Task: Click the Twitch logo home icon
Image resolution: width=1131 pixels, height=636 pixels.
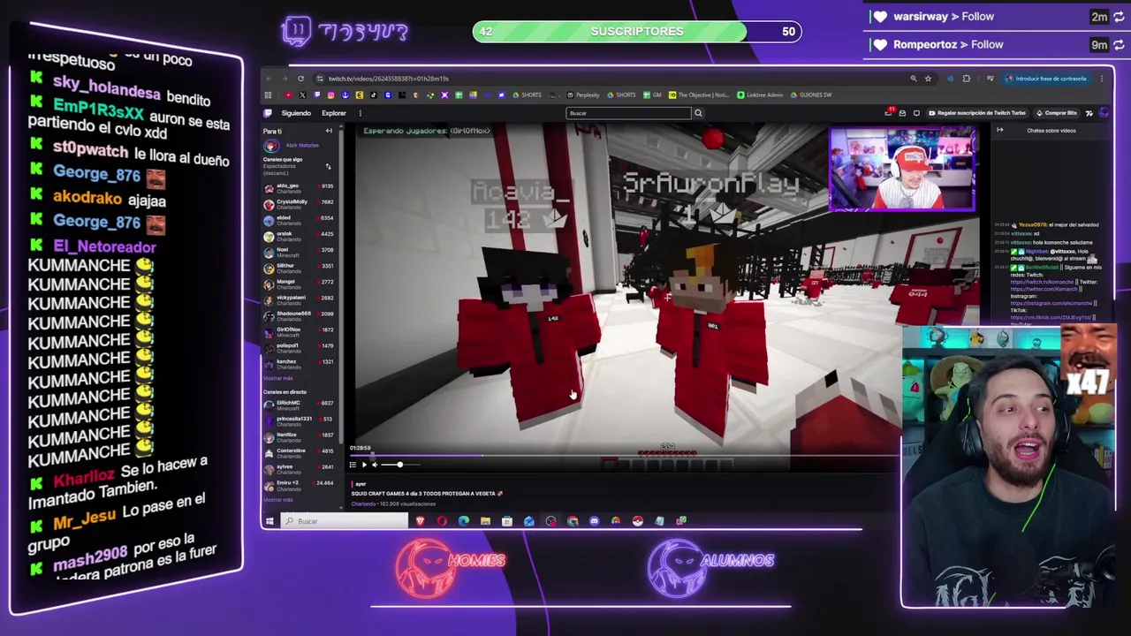Action: (x=268, y=113)
